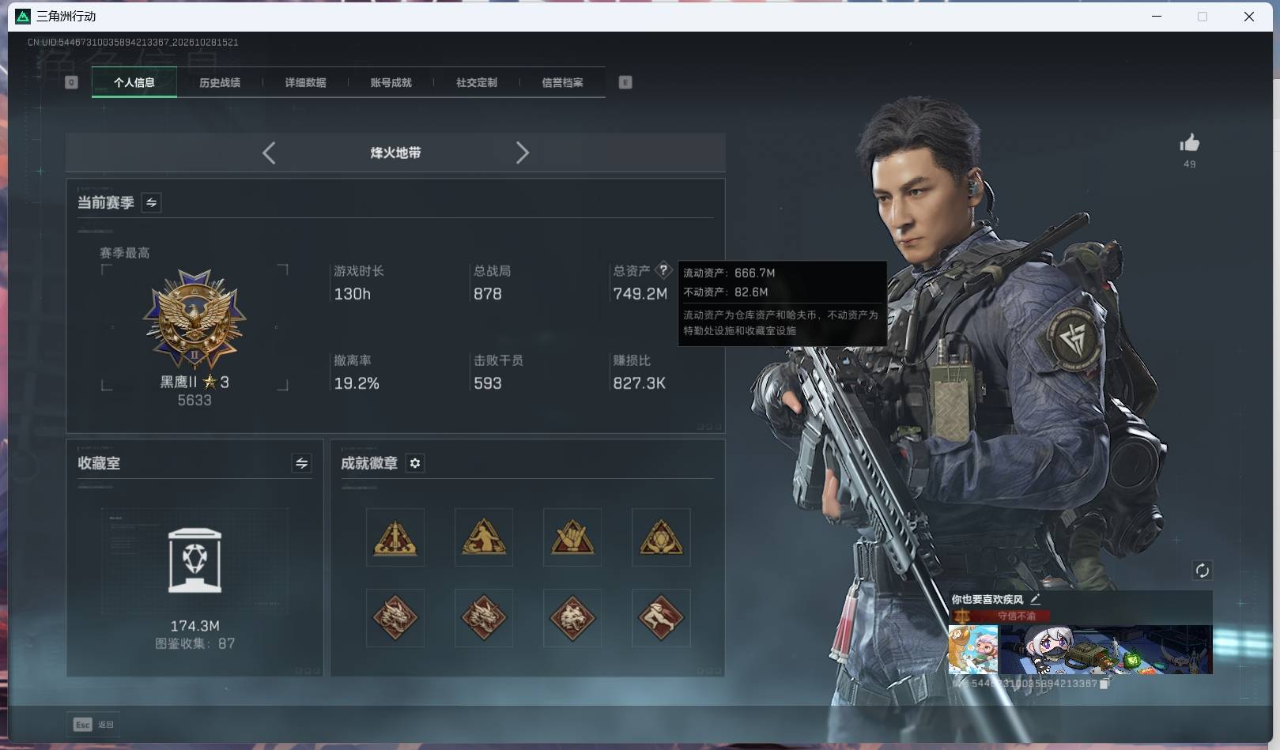
Task: Click the right arrow beside 烽火地带
Action: point(522,153)
